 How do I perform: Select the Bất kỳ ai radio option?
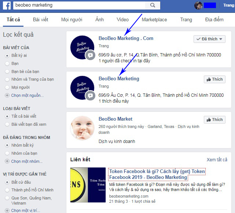point(7,56)
